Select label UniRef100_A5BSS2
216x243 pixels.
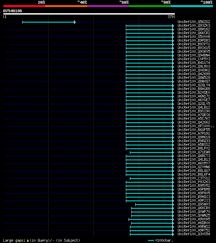tap(194, 145)
